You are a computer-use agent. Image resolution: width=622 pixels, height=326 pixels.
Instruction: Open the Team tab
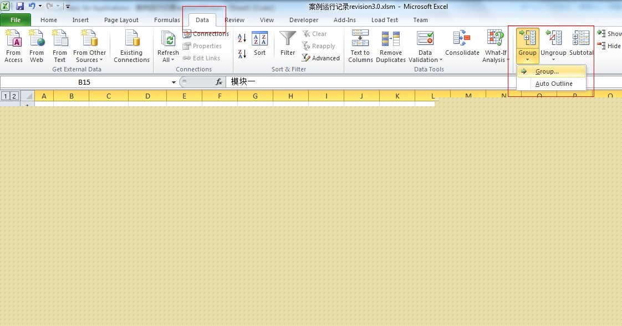pyautogui.click(x=420, y=20)
